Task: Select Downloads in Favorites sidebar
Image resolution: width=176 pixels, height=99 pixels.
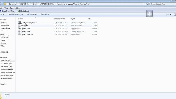Action: tap(4, 26)
